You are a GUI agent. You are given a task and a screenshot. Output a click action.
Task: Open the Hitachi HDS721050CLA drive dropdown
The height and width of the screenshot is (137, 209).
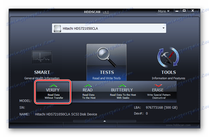click(x=109, y=28)
